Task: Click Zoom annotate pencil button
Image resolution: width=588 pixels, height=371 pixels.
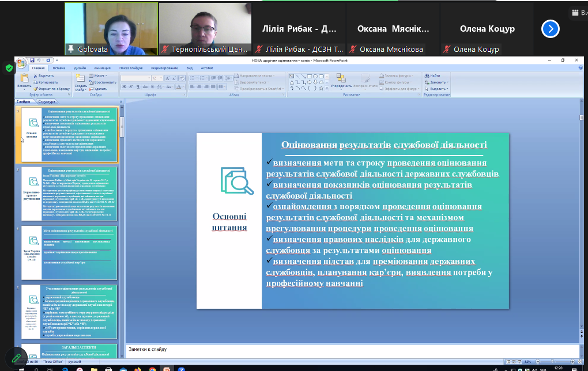Action: click(16, 358)
